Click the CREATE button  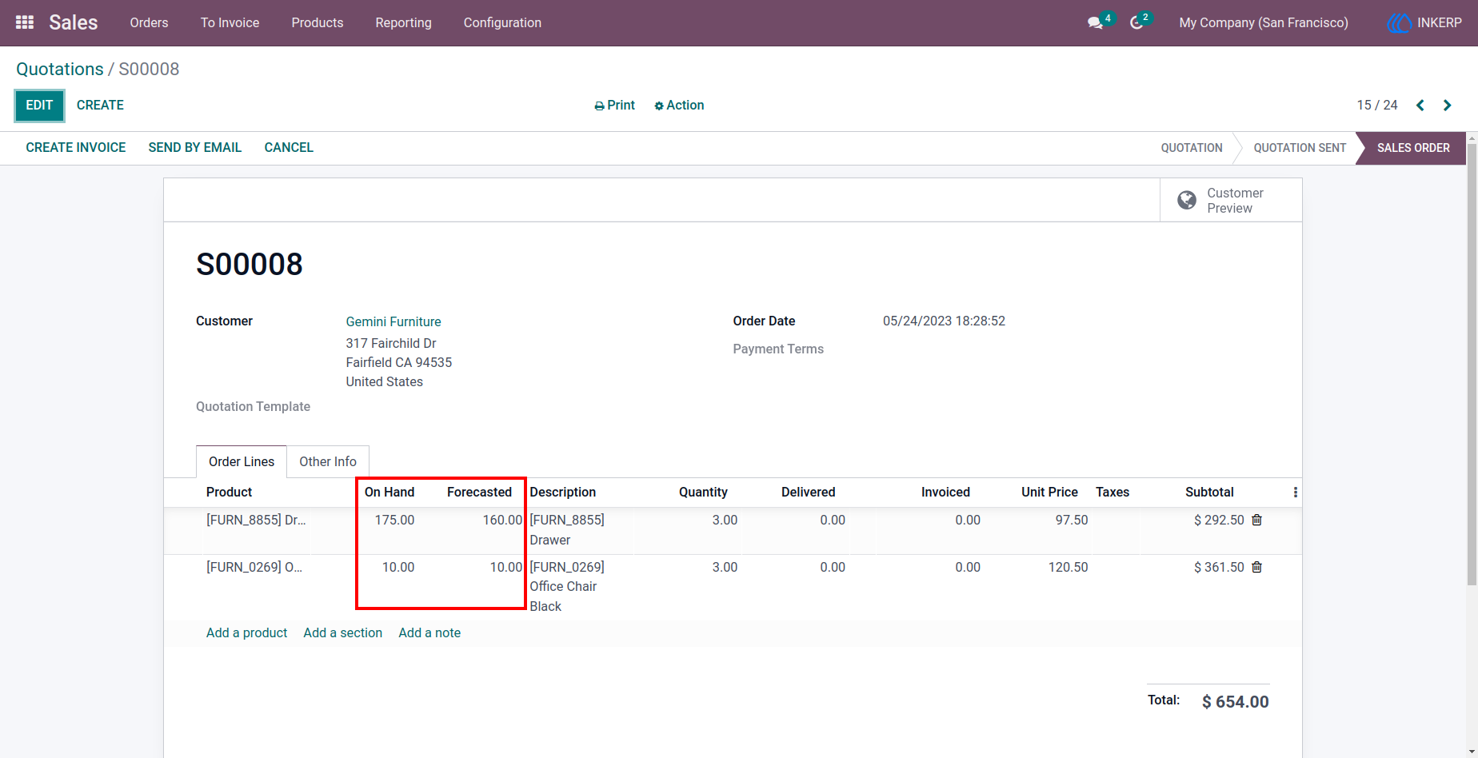click(x=100, y=106)
